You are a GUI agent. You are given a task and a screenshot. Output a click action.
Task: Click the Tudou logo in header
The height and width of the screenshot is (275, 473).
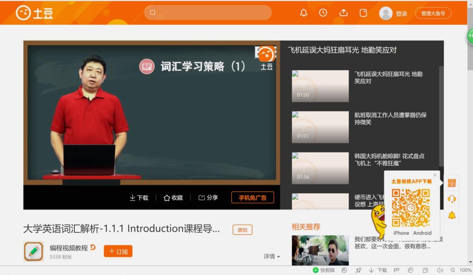pos(34,13)
